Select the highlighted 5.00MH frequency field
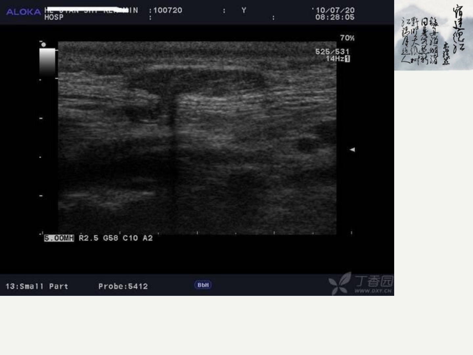 (x=59, y=238)
